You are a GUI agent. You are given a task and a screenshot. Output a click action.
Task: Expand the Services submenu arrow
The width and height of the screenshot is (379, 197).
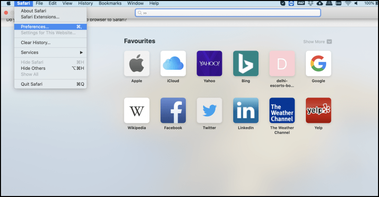(81, 52)
